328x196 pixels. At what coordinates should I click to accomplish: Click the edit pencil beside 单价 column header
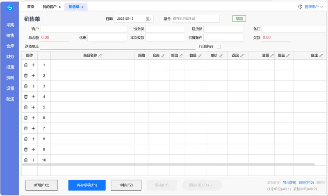pyautogui.click(x=221, y=55)
